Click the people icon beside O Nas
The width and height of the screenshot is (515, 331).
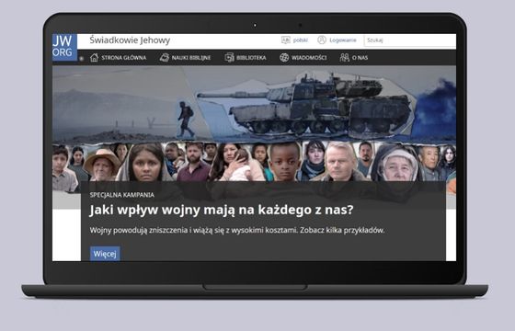click(x=344, y=57)
